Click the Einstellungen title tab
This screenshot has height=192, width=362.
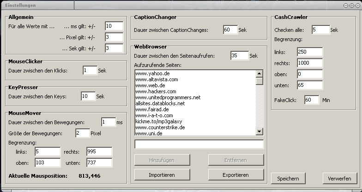coord(38,6)
